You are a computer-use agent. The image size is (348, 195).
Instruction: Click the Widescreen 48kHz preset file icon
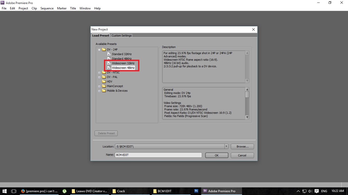click(x=109, y=68)
